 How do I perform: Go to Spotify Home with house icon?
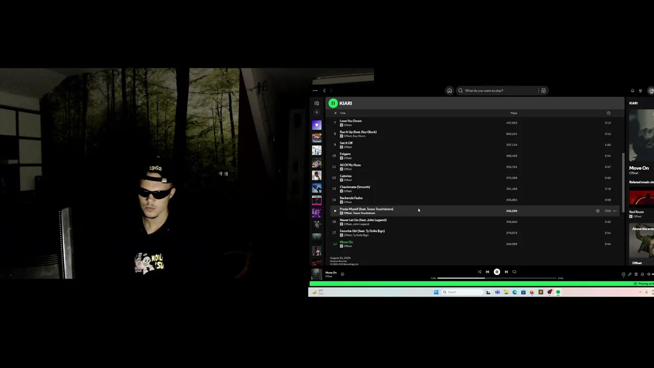[x=450, y=90]
